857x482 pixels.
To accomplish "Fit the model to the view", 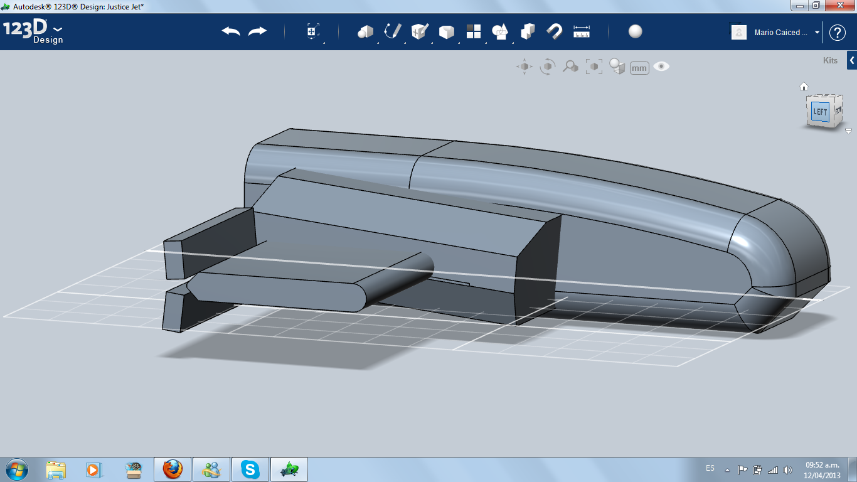I will coord(594,67).
